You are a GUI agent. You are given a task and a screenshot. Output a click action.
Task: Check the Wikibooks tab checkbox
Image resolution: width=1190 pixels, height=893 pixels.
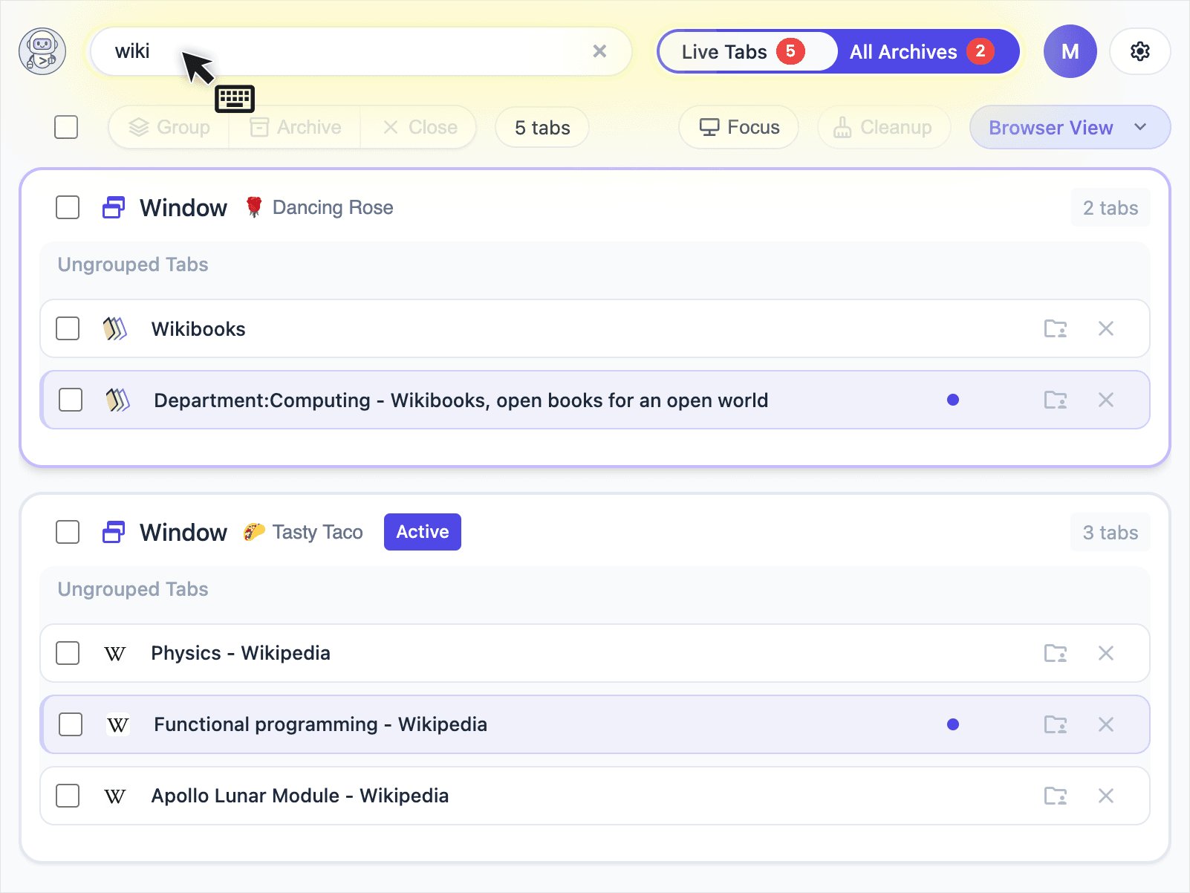[x=68, y=328]
